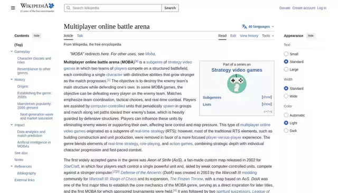Open the StarCraft link
Viewport: 338px width, 193px height.
click(x=71, y=166)
